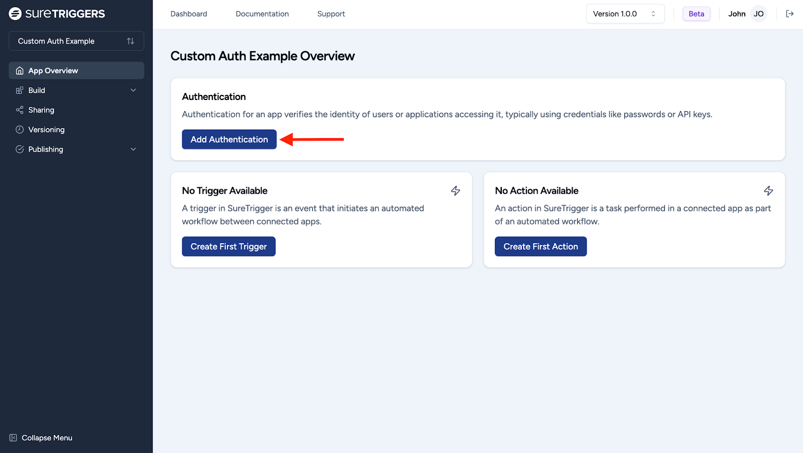803x453 pixels.
Task: Click the Collapse Menu sidebar icon
Action: [x=14, y=438]
